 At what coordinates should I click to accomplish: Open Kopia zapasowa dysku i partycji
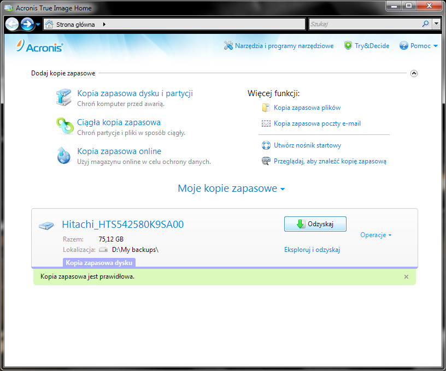coord(135,93)
